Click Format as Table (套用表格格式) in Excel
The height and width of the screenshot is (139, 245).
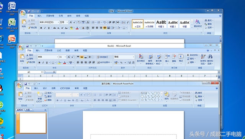point(150,59)
